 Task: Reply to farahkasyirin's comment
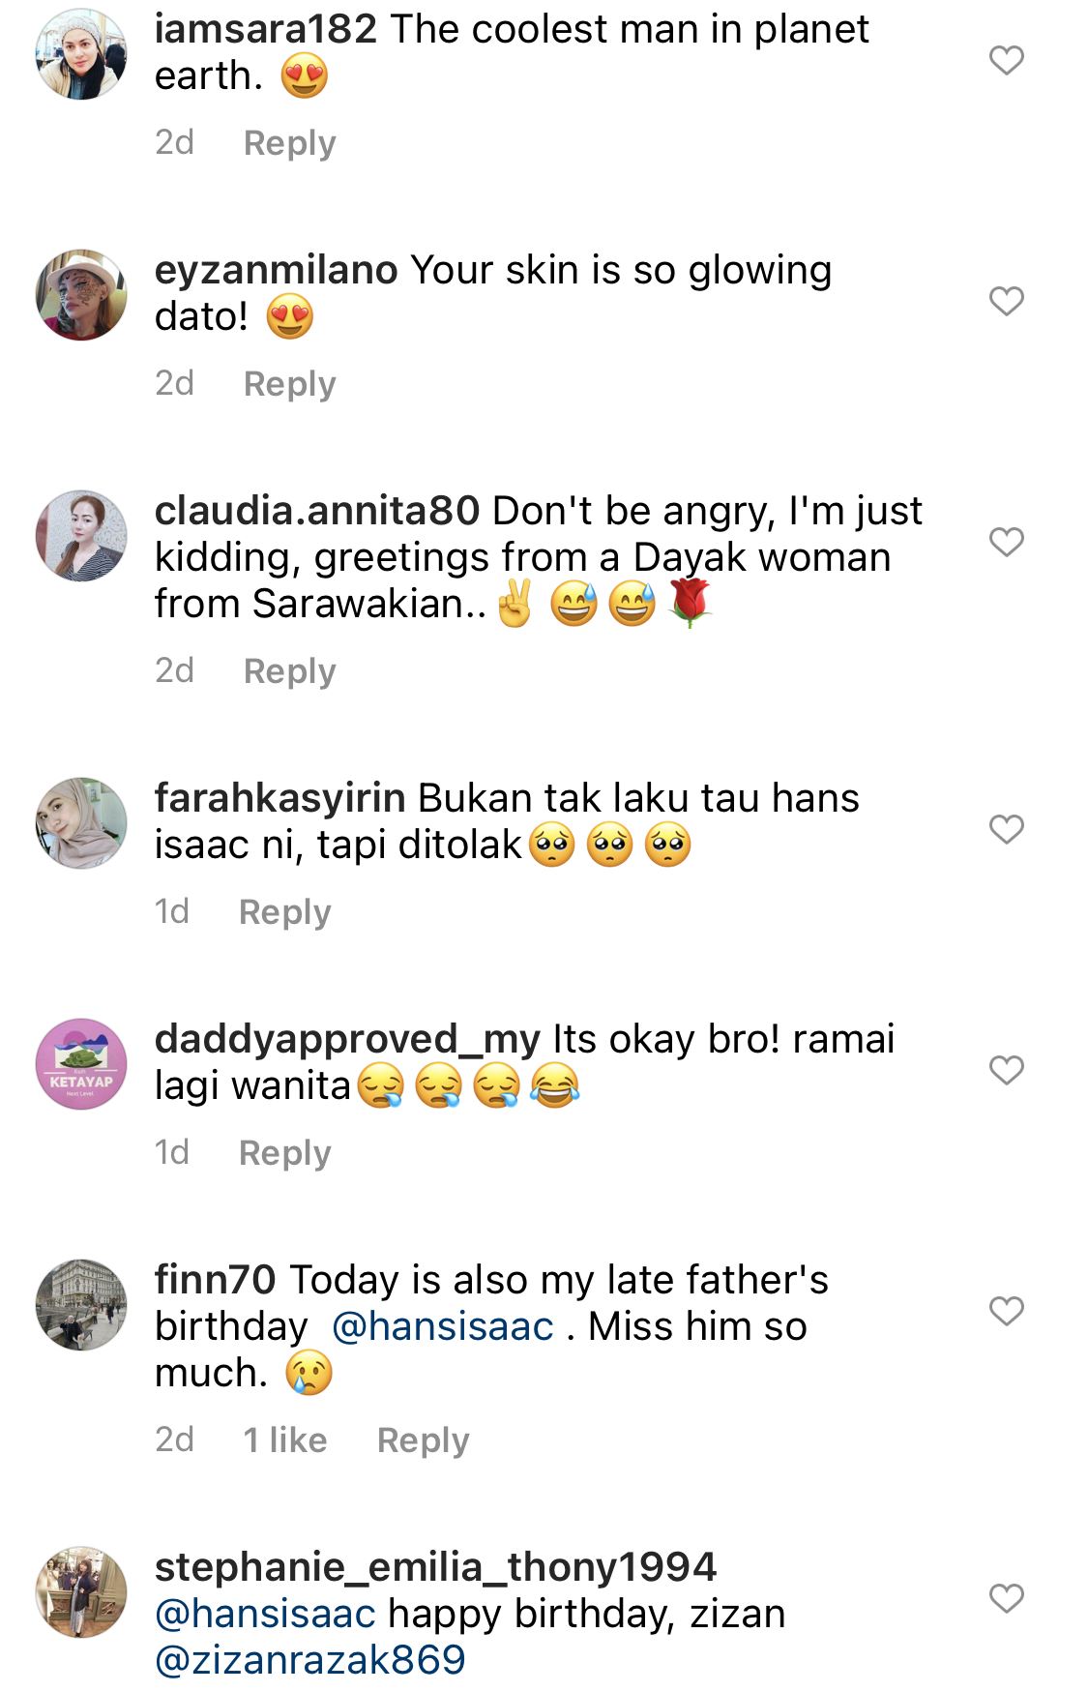(x=285, y=912)
